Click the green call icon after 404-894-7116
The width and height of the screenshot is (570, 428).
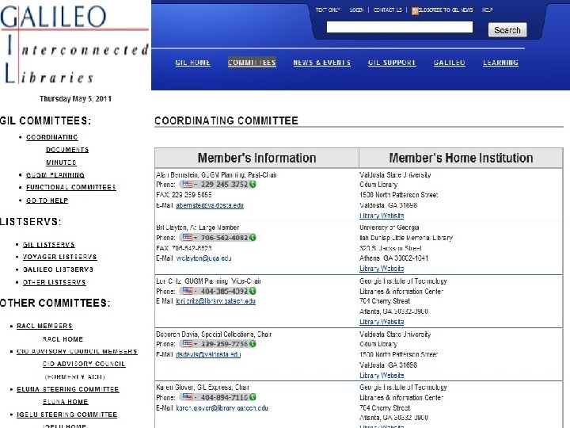coord(253,397)
